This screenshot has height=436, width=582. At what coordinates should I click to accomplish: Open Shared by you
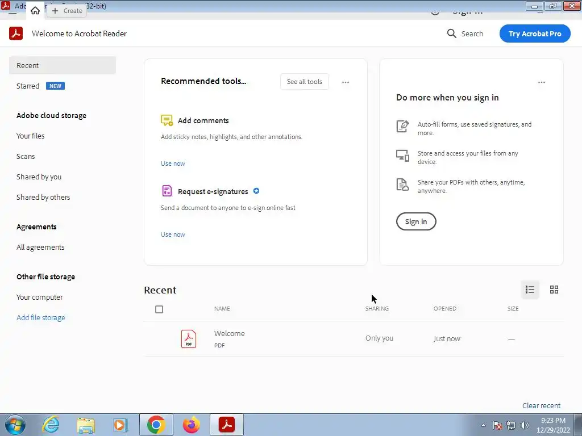39,177
